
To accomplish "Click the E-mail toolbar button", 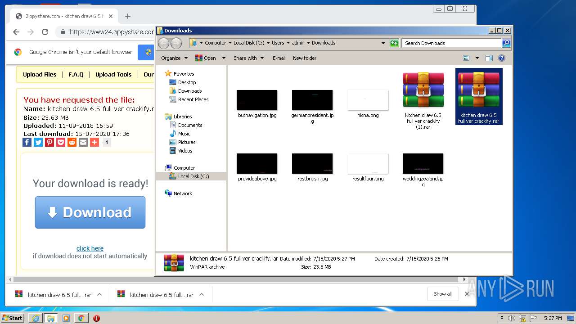I will tap(279, 58).
